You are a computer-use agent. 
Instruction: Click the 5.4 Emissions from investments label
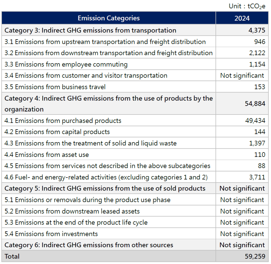coord(51,234)
